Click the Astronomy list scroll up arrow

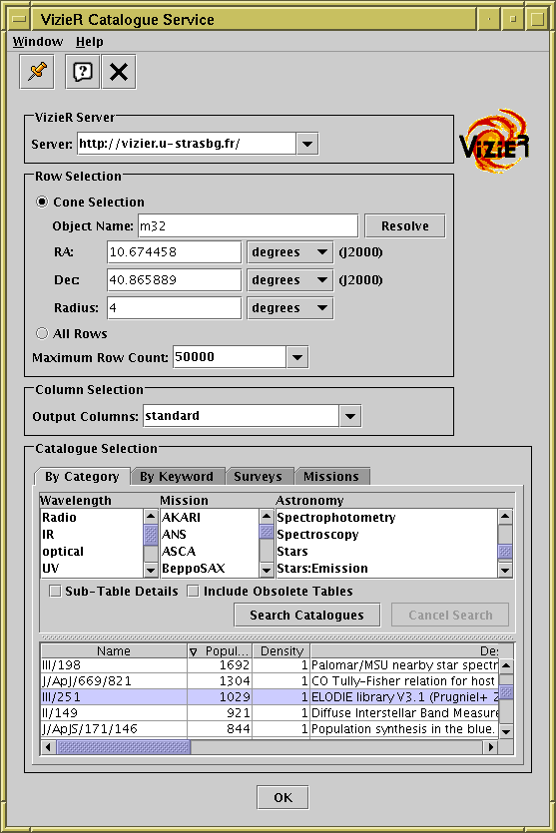tap(505, 516)
